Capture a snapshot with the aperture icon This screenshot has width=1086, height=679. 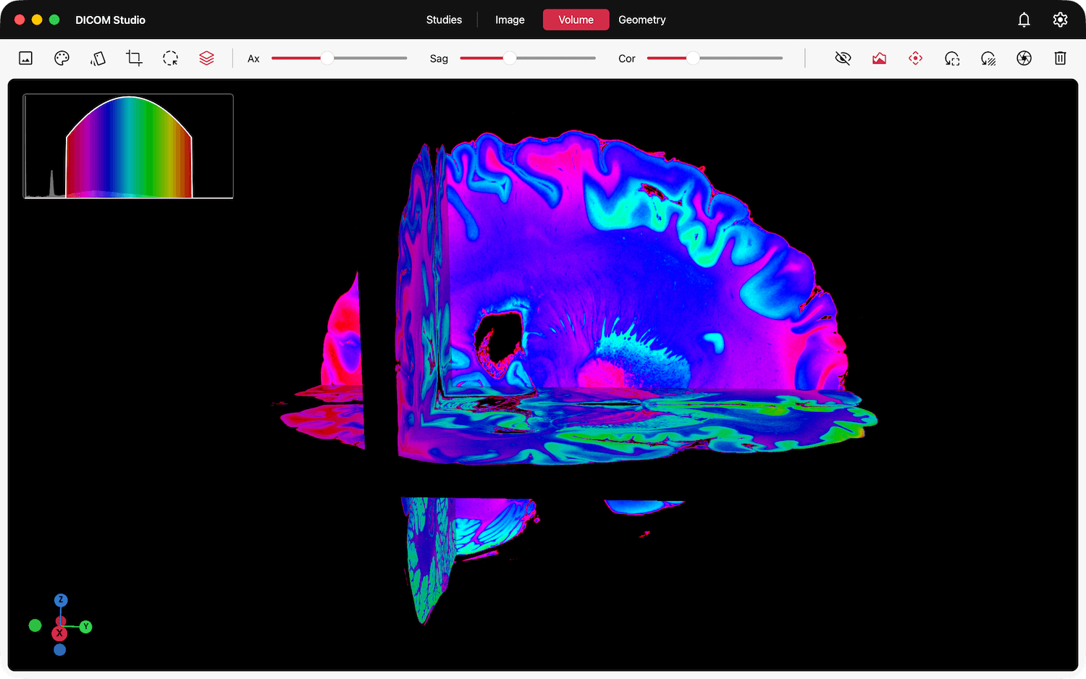coord(1024,59)
